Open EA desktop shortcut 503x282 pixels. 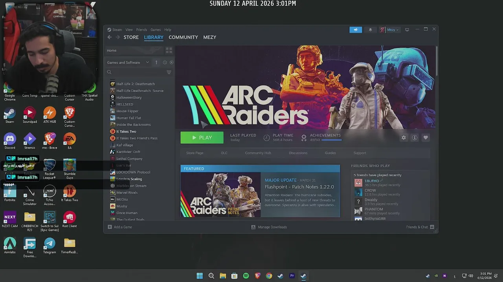[x=70, y=141]
